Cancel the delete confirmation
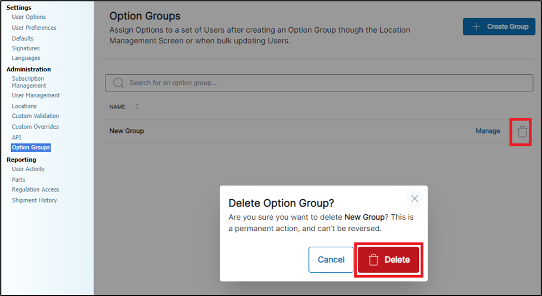The width and height of the screenshot is (542, 296). coord(331,259)
